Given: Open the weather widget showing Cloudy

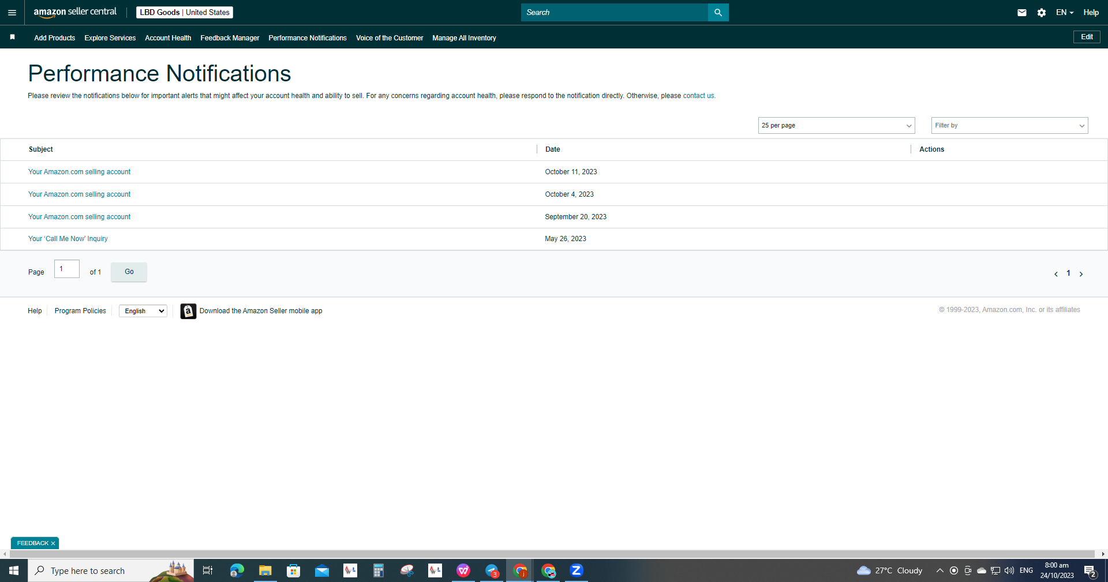Looking at the screenshot, I should coord(890,570).
